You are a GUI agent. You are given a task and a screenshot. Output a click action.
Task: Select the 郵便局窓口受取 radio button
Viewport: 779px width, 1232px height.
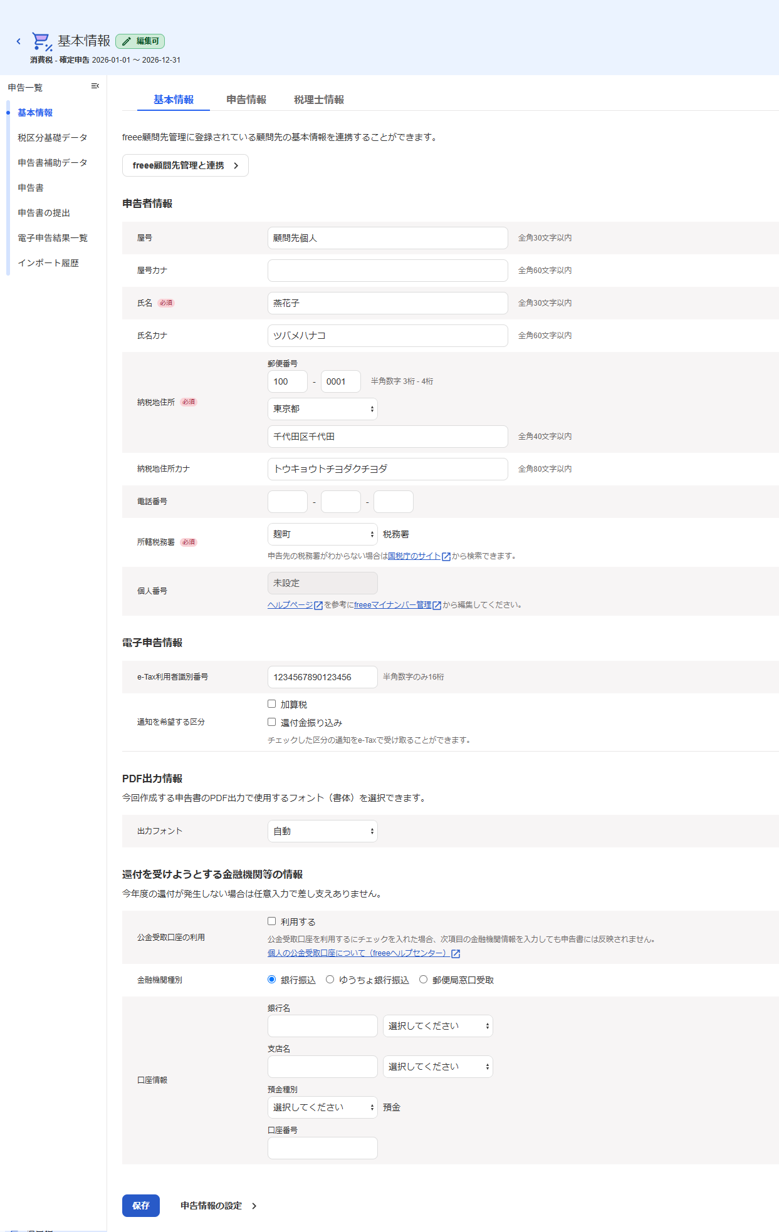pyautogui.click(x=423, y=980)
